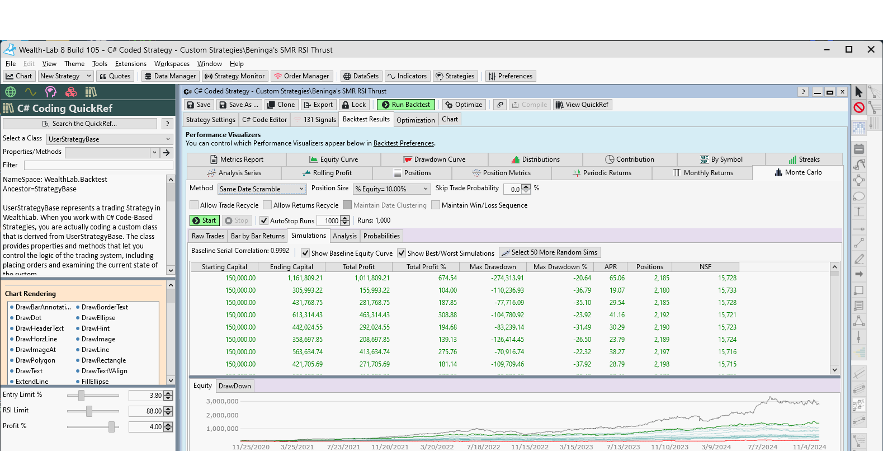This screenshot has width=883, height=451.
Task: Click the Search the QuickRef button
Action: (x=80, y=124)
